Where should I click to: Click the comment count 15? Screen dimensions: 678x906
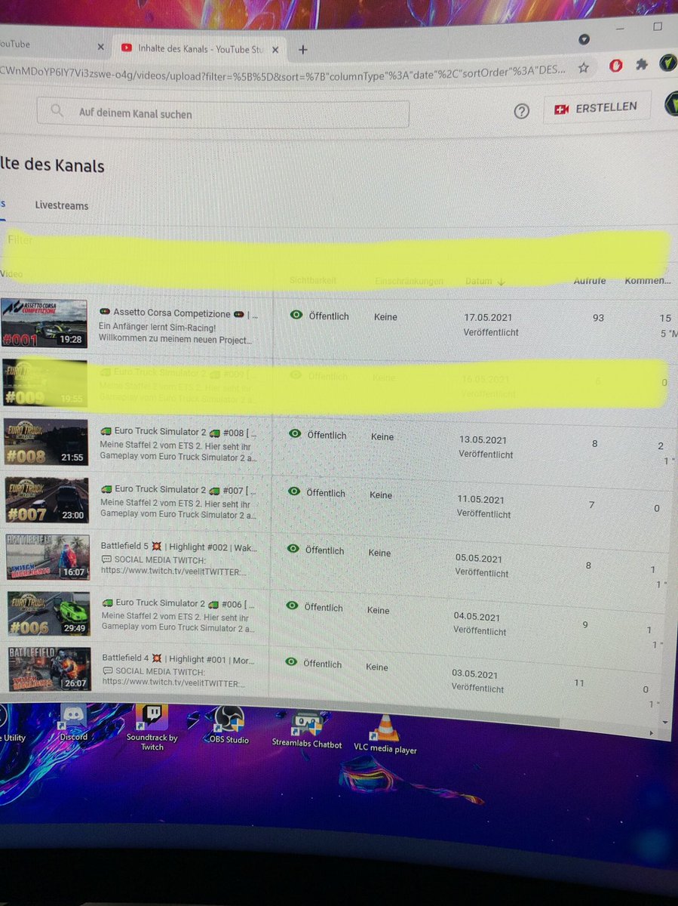pos(664,319)
